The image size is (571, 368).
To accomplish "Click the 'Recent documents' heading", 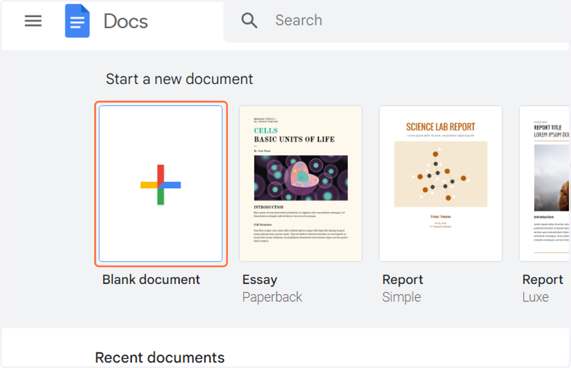I will click(x=160, y=357).
